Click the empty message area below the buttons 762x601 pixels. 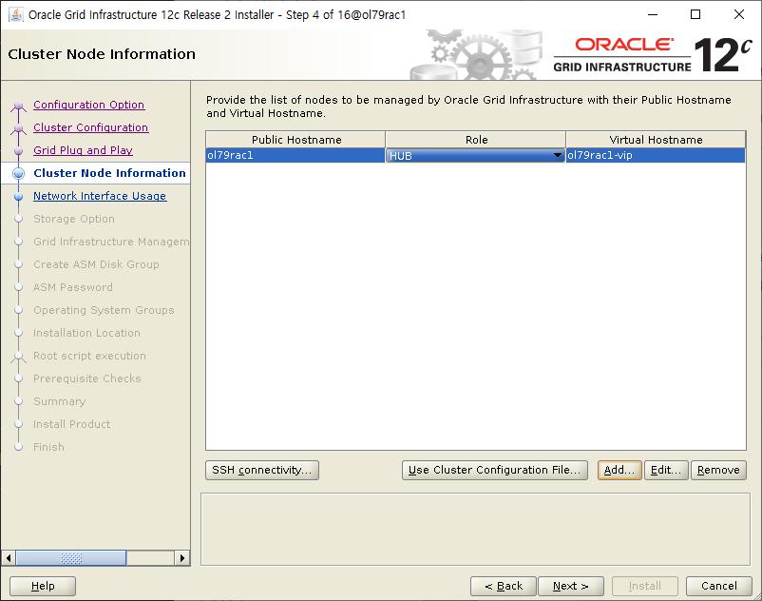[475, 530]
